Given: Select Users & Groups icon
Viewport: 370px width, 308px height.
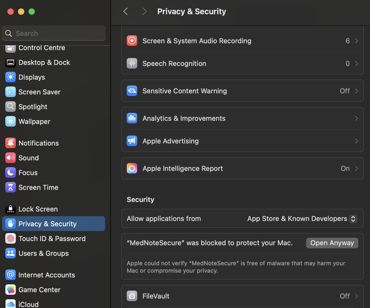Looking at the screenshot, I should 11,253.
